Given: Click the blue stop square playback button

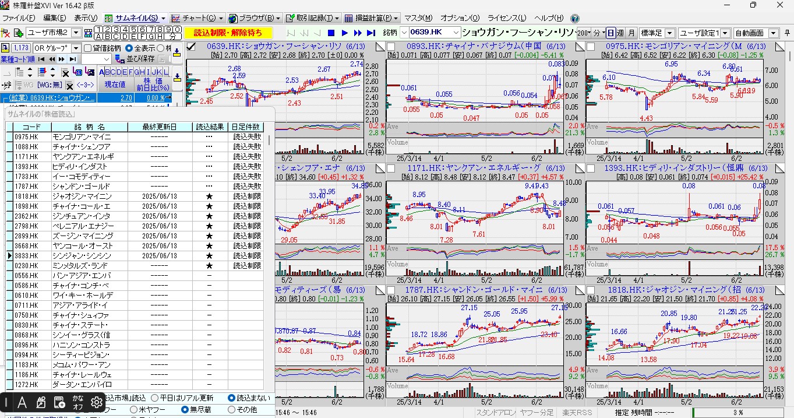Looking at the screenshot, I should (331, 33).
